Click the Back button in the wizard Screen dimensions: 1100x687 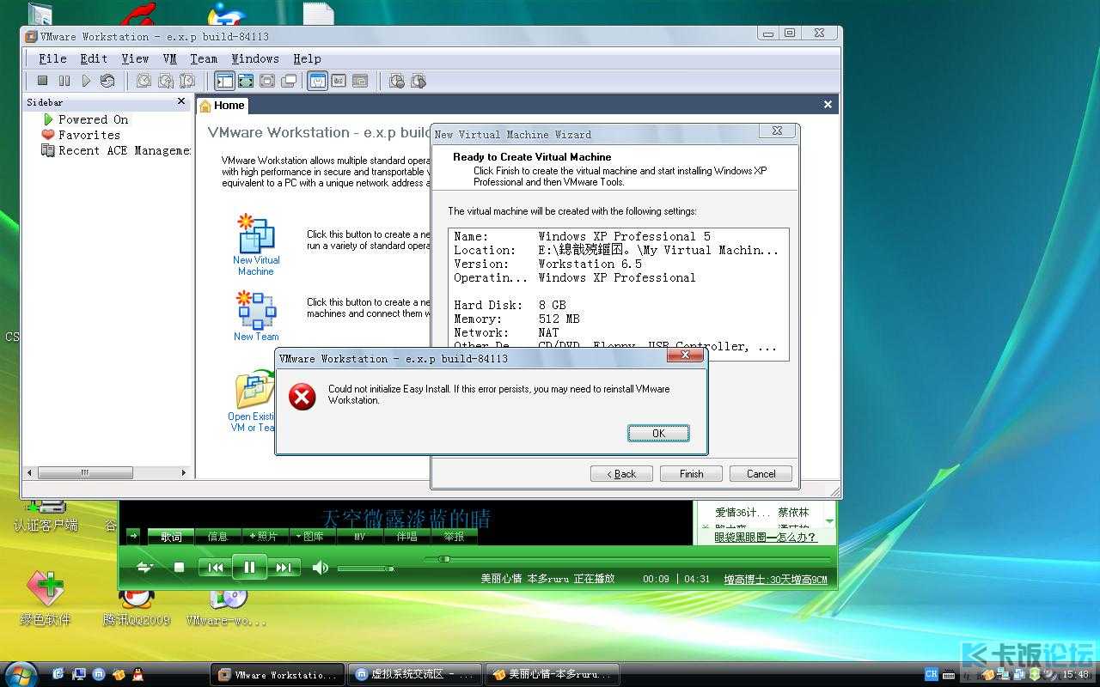click(x=621, y=473)
